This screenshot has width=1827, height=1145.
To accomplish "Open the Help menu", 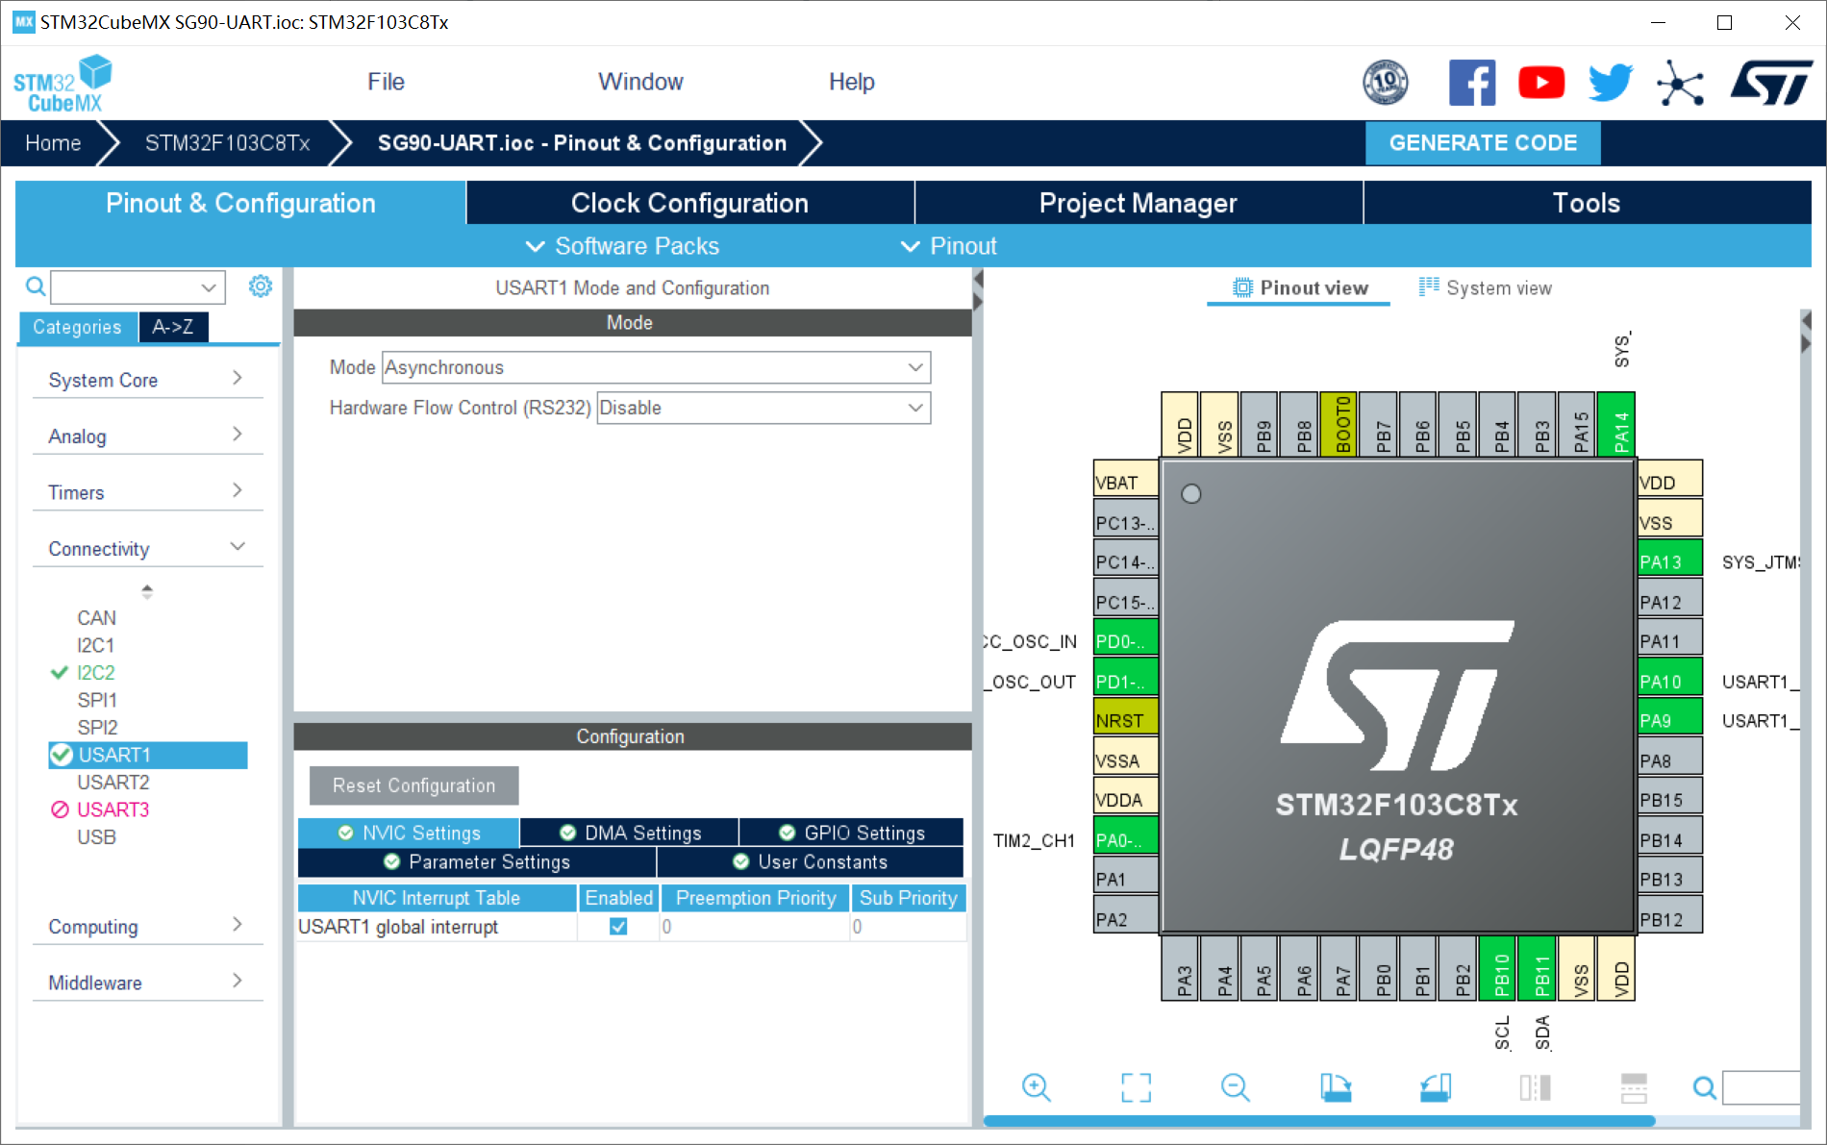I will point(851,82).
